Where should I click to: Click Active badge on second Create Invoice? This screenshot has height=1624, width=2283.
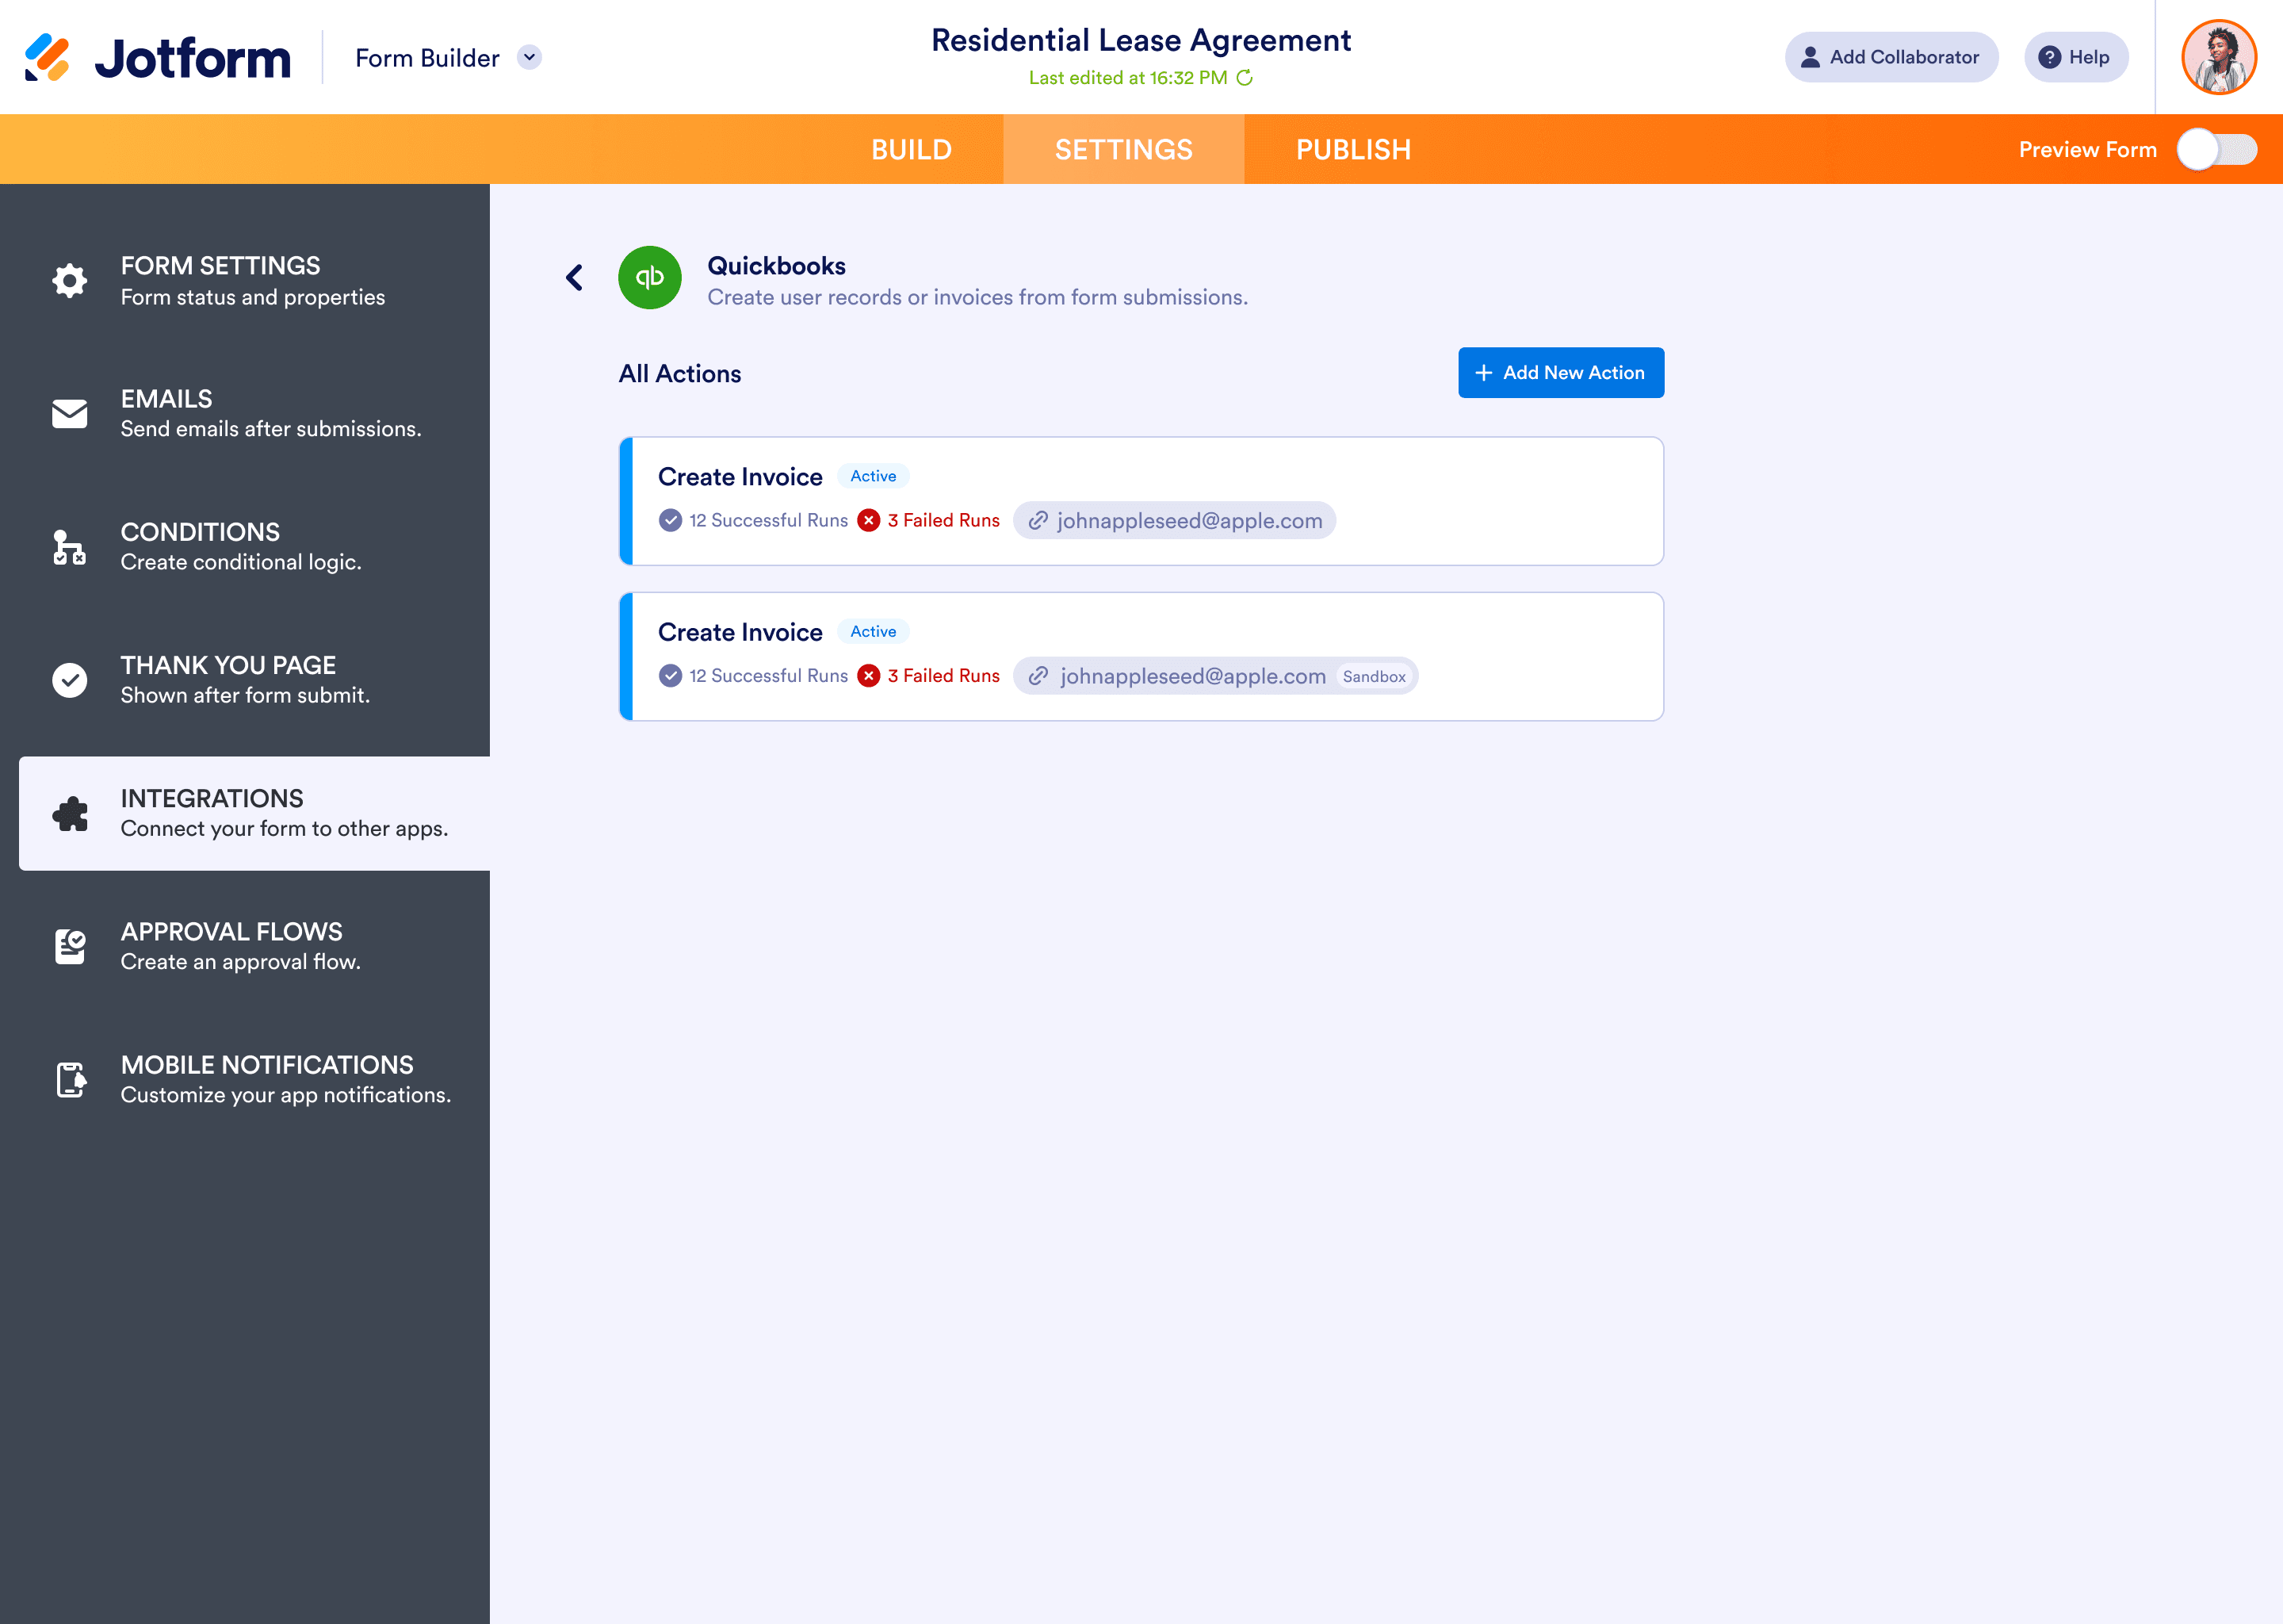click(x=873, y=632)
